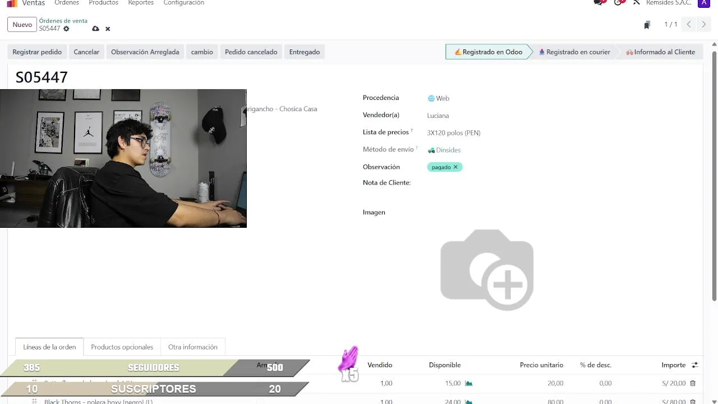Click the gear icon next to S05447
Screen dimensions: 718x404
(x=66, y=29)
